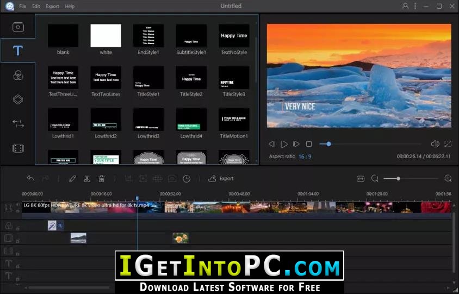Screen dimensions: 459x294
Task: Open the File menu
Action: (x=22, y=6)
